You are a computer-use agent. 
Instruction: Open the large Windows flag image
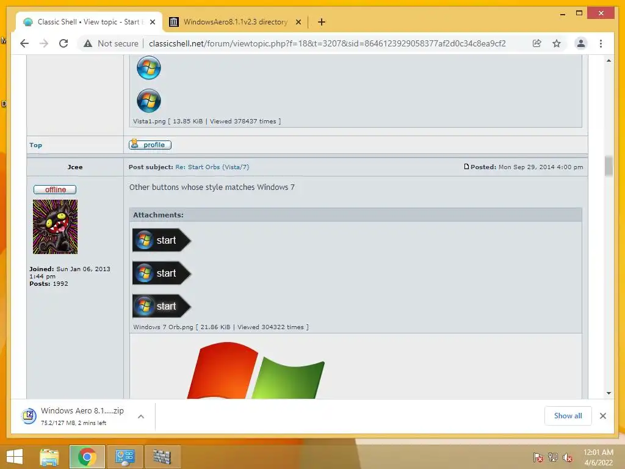point(256,370)
